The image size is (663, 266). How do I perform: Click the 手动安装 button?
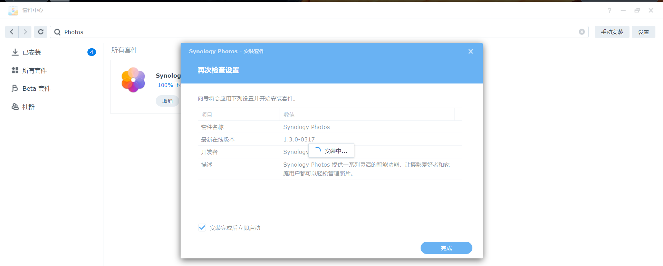coord(612,32)
